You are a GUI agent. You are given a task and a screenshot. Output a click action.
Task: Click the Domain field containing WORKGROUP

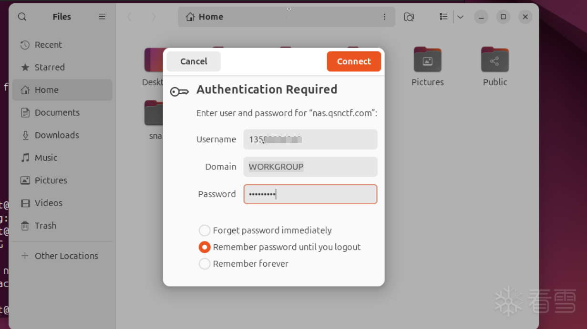click(310, 167)
